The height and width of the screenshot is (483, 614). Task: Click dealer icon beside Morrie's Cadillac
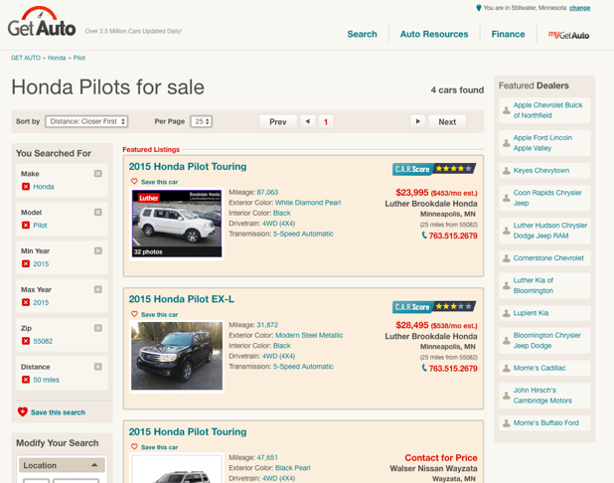click(x=507, y=369)
